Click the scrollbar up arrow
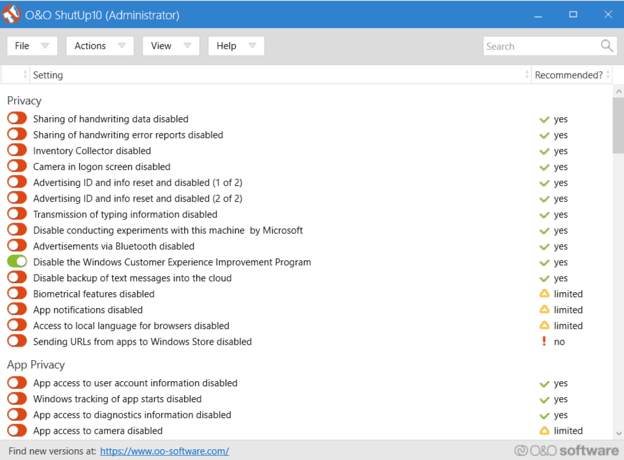This screenshot has width=624, height=460. click(618, 92)
